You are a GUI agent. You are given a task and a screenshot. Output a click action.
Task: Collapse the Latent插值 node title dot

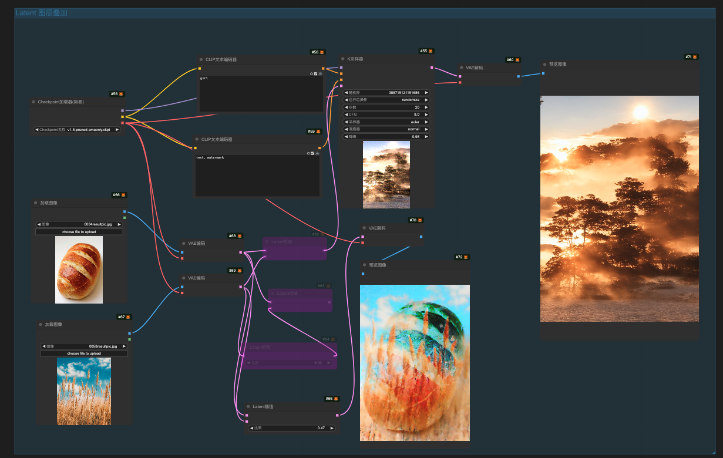pyautogui.click(x=248, y=406)
